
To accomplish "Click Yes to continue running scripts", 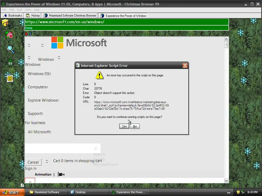I will pos(124,126).
